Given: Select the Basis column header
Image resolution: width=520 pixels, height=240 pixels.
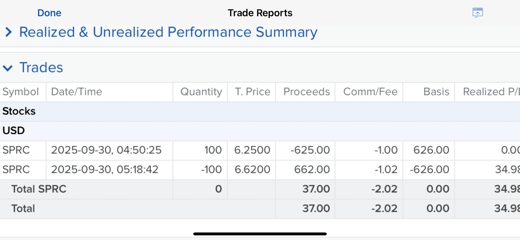Looking at the screenshot, I should (x=436, y=92).
